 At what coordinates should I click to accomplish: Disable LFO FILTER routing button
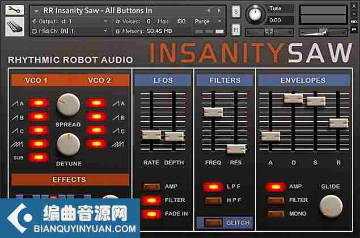click(151, 201)
